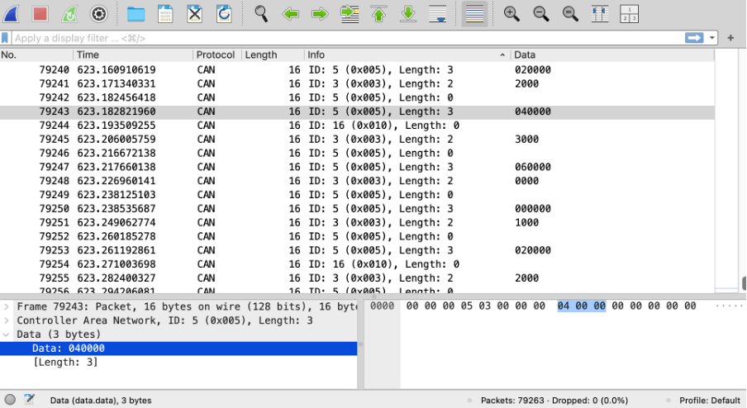
Task: Select packet 79247 with data 060000
Action: point(357,167)
